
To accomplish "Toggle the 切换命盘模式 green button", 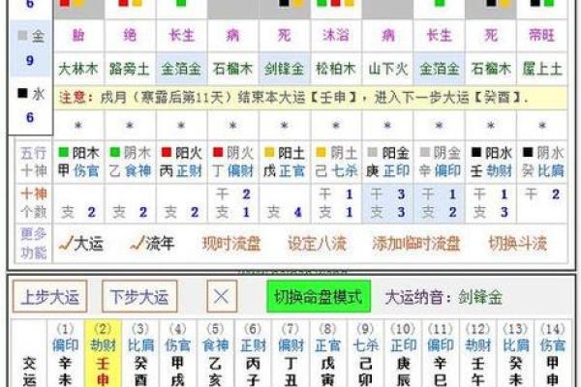I will click(x=317, y=297).
